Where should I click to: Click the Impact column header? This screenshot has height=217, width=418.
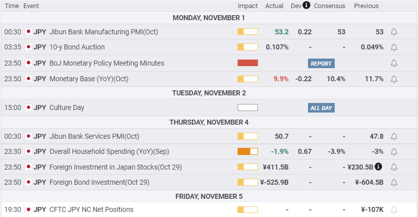248,6
